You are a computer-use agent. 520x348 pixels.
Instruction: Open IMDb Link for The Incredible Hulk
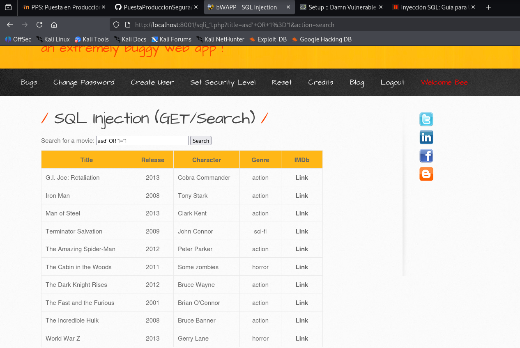coord(302,321)
